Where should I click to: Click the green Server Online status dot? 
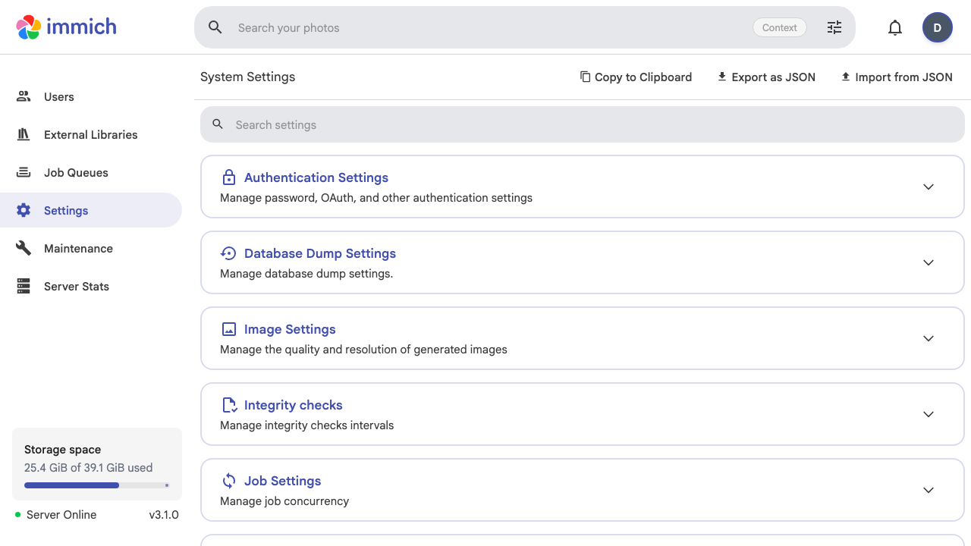pos(18,515)
